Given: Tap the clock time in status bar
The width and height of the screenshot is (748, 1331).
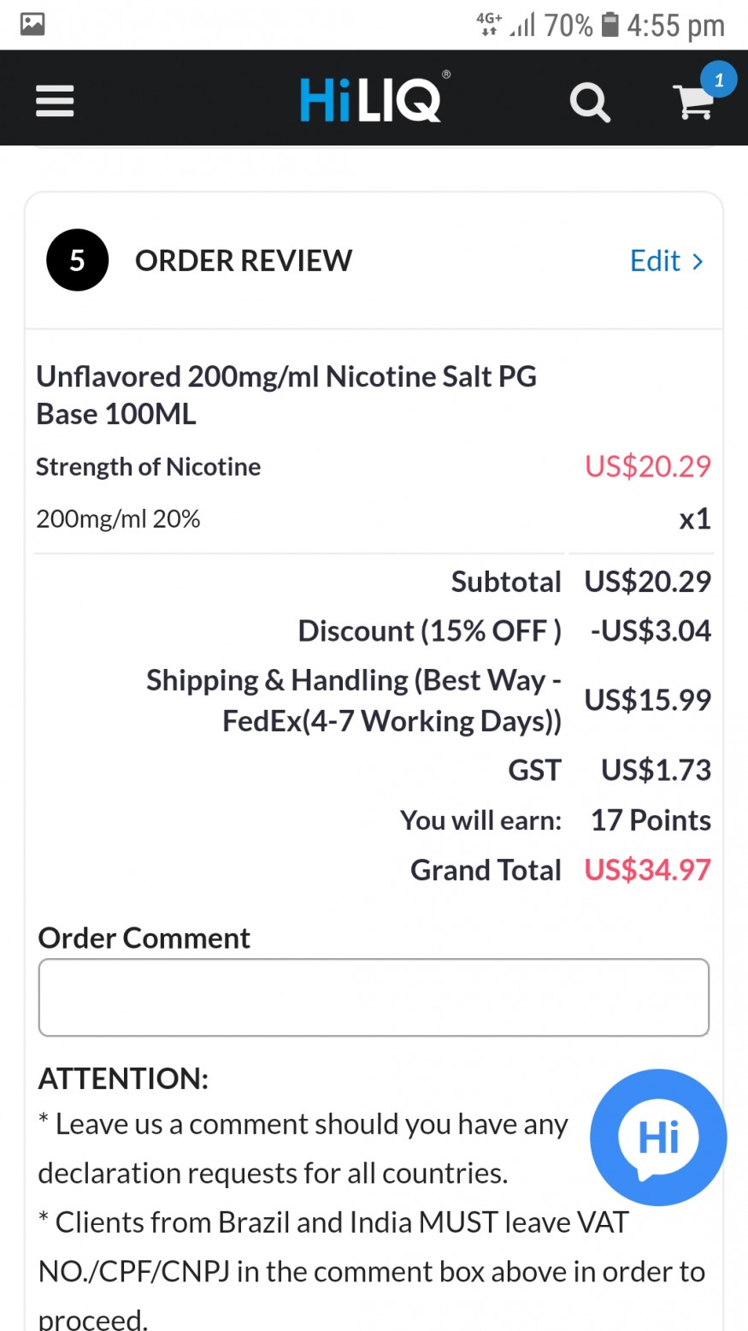Looking at the screenshot, I should pos(675,26).
